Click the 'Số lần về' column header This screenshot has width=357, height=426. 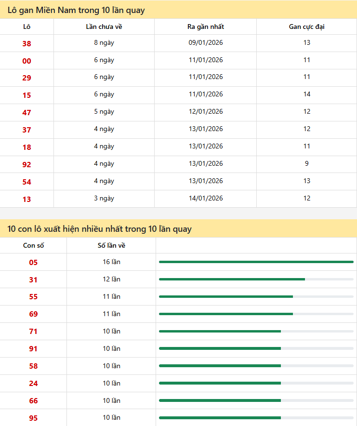coord(111,245)
